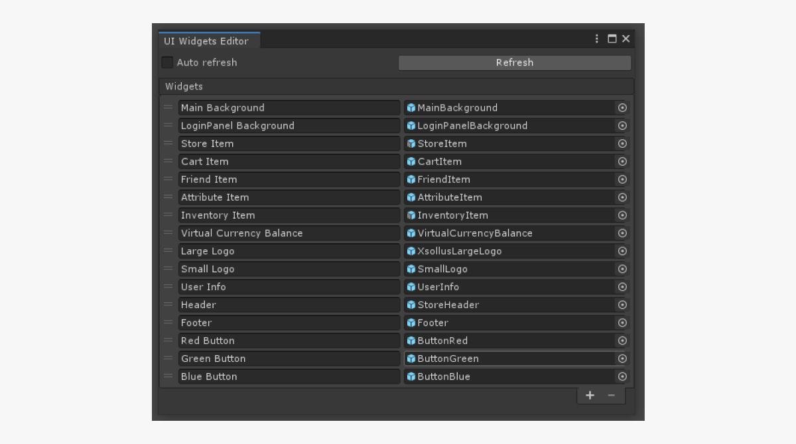Screen dimensions: 796x444
Task: Select the ButtonGreen object field
Action: pos(509,359)
